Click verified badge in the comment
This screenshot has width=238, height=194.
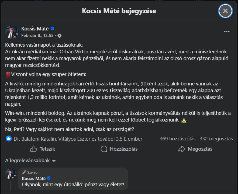coord(49,178)
